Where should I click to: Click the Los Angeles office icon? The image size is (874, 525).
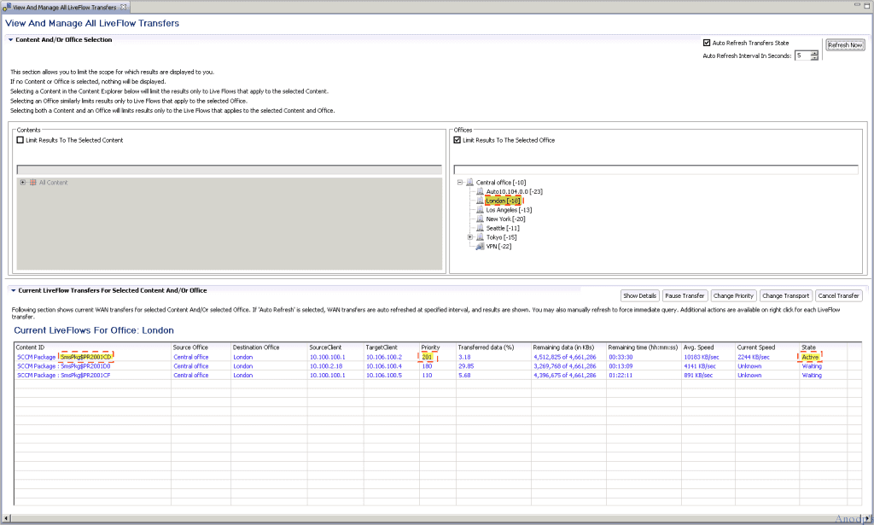(480, 210)
